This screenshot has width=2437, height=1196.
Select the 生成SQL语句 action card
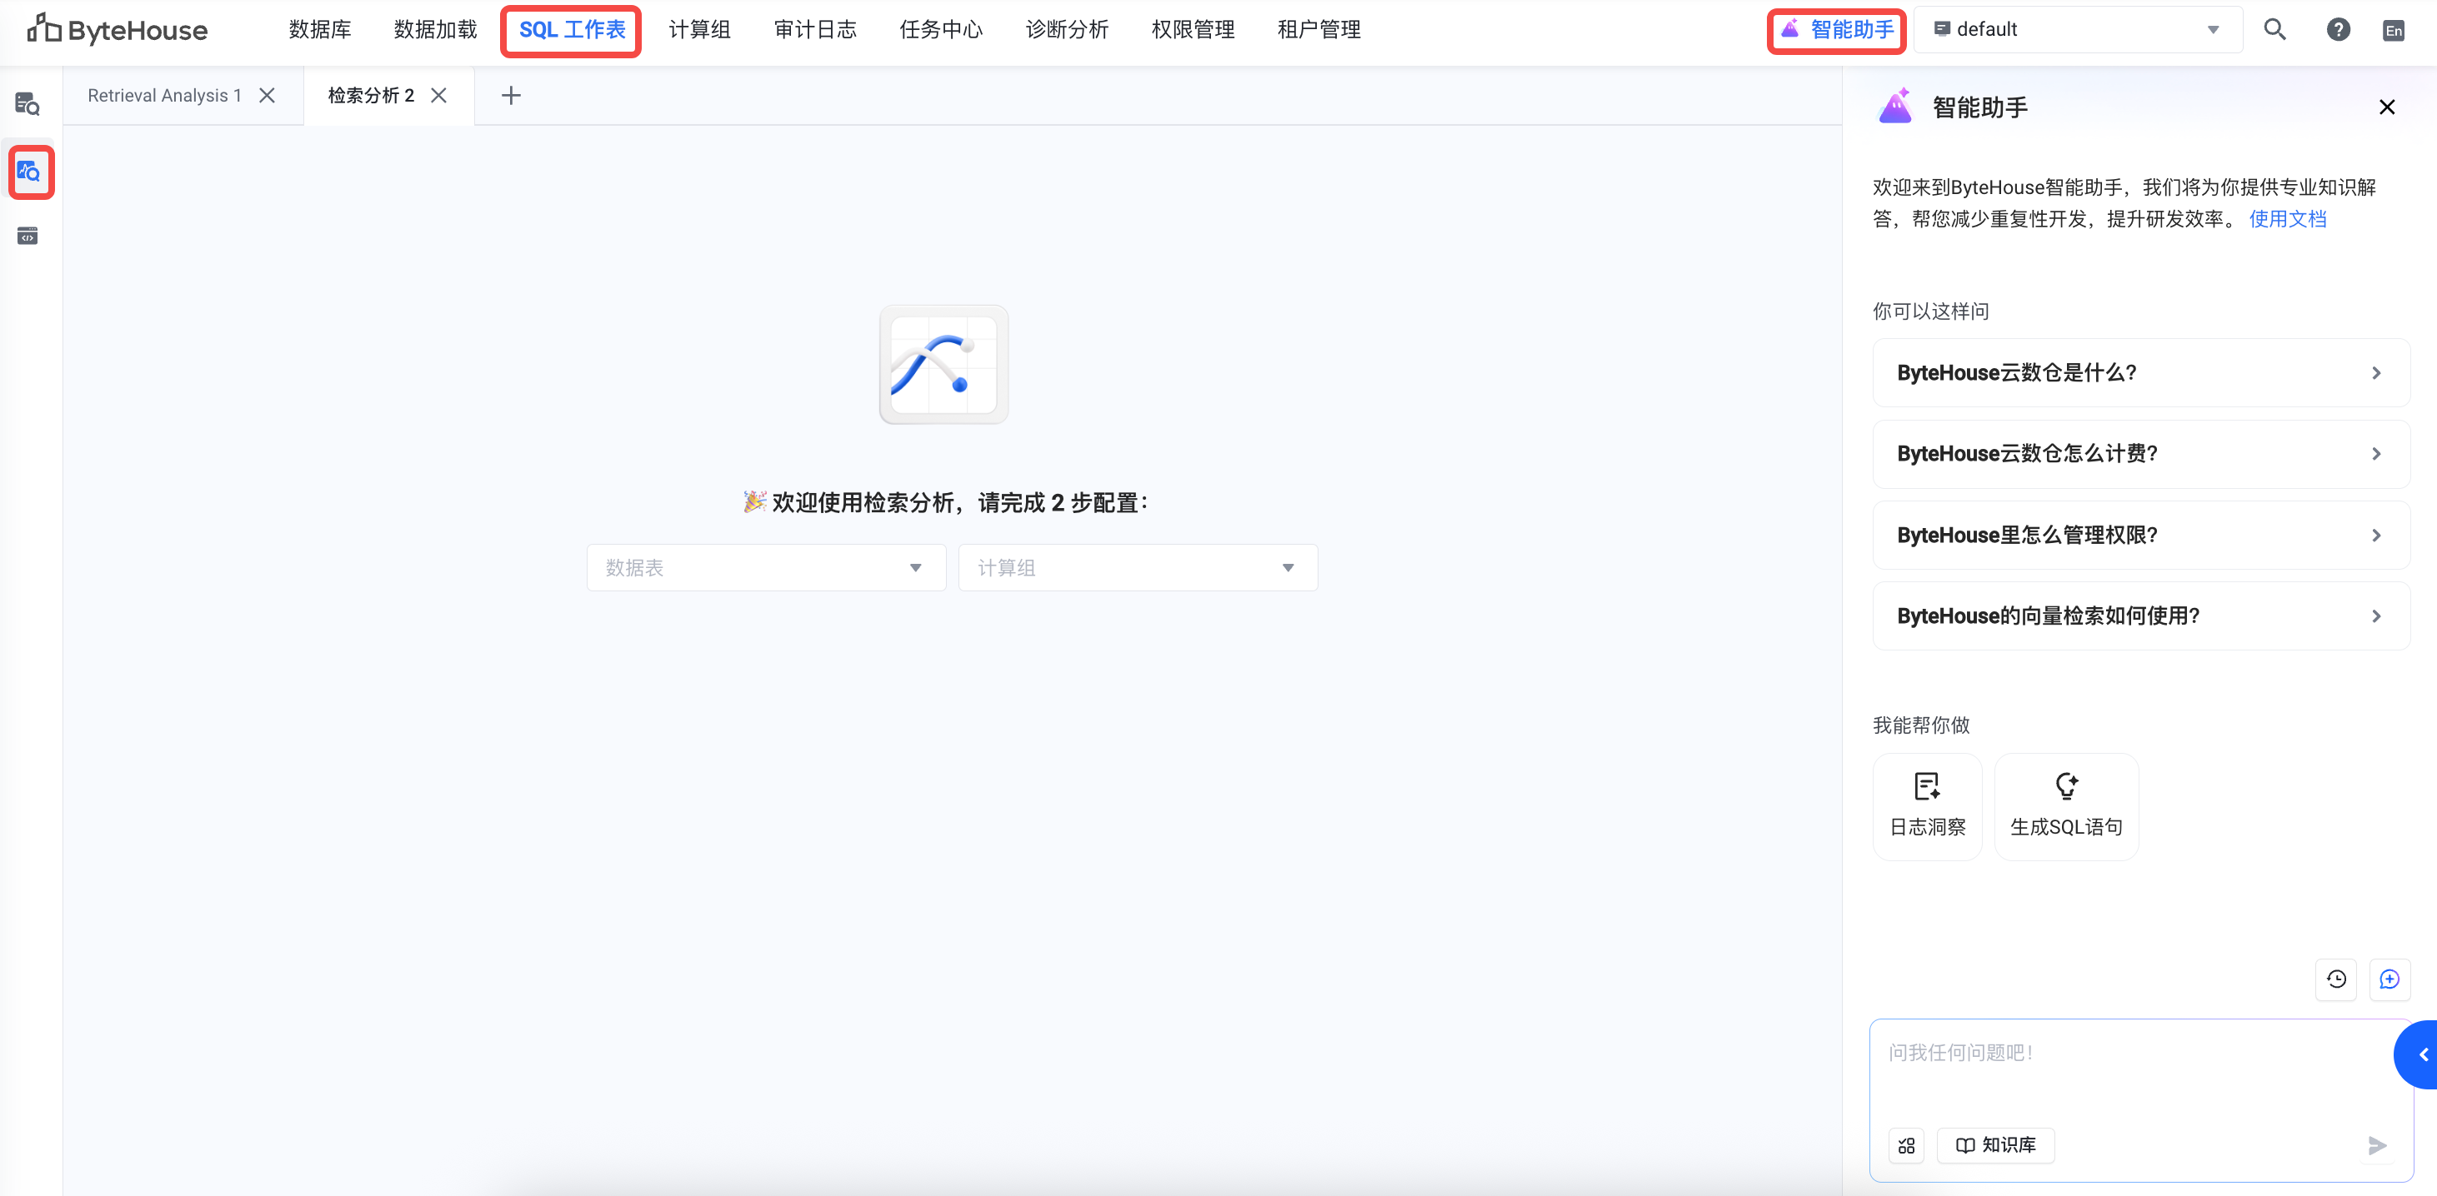2065,806
